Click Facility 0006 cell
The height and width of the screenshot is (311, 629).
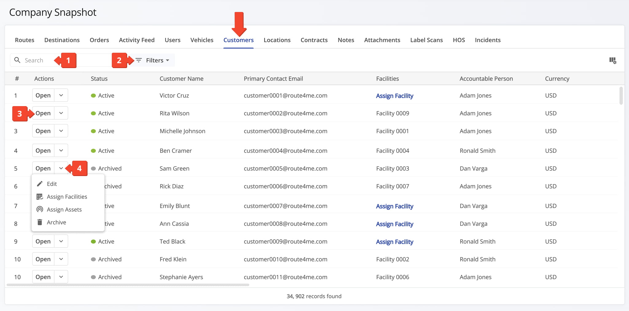[x=393, y=277]
